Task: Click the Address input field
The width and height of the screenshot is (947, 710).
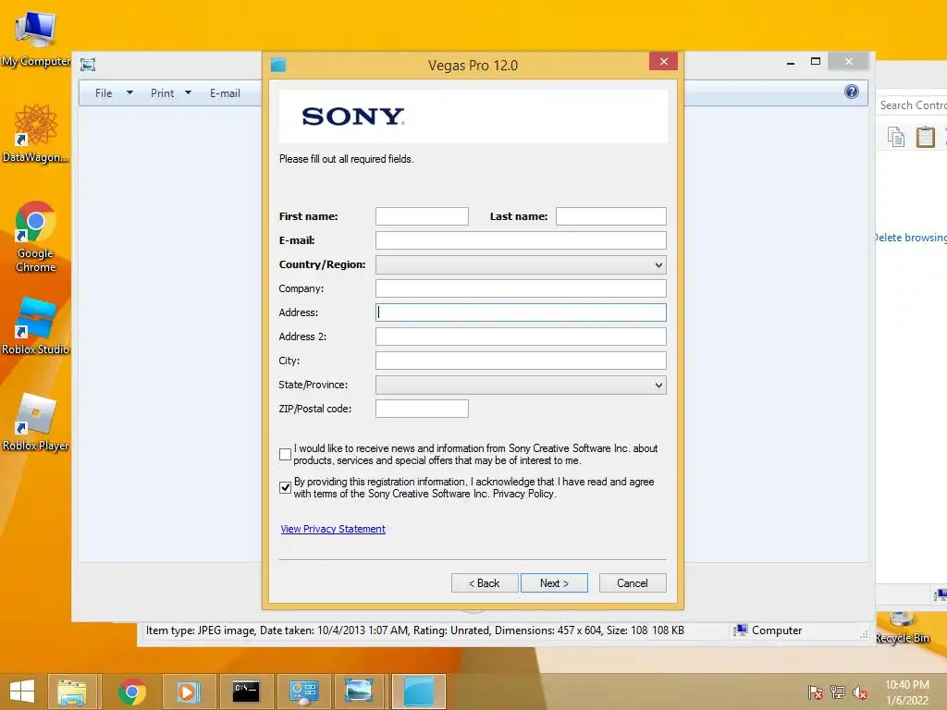Action: [x=521, y=312]
